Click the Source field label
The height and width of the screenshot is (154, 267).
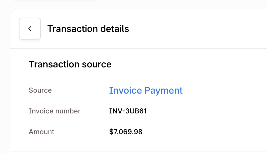click(40, 90)
